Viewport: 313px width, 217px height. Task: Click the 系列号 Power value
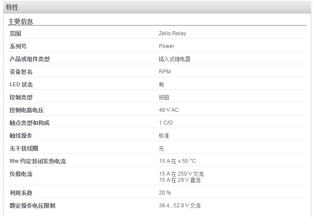[x=166, y=46]
